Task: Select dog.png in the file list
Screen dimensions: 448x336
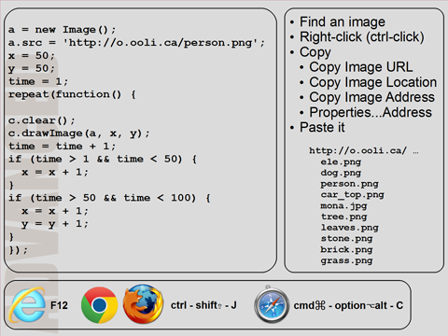Action: tap(341, 173)
